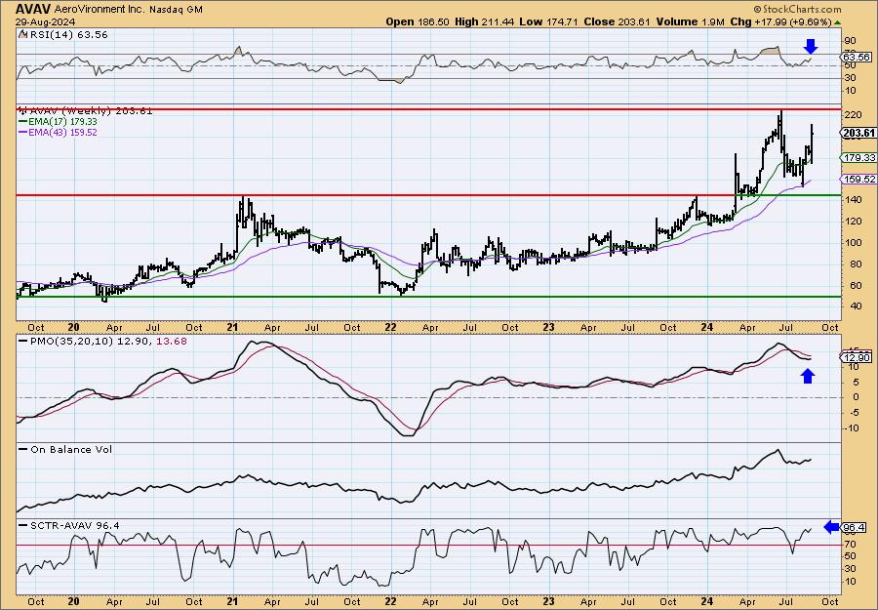Image resolution: width=878 pixels, height=610 pixels.
Task: Click the AVAV ticker symbol in the title
Action: [33, 10]
